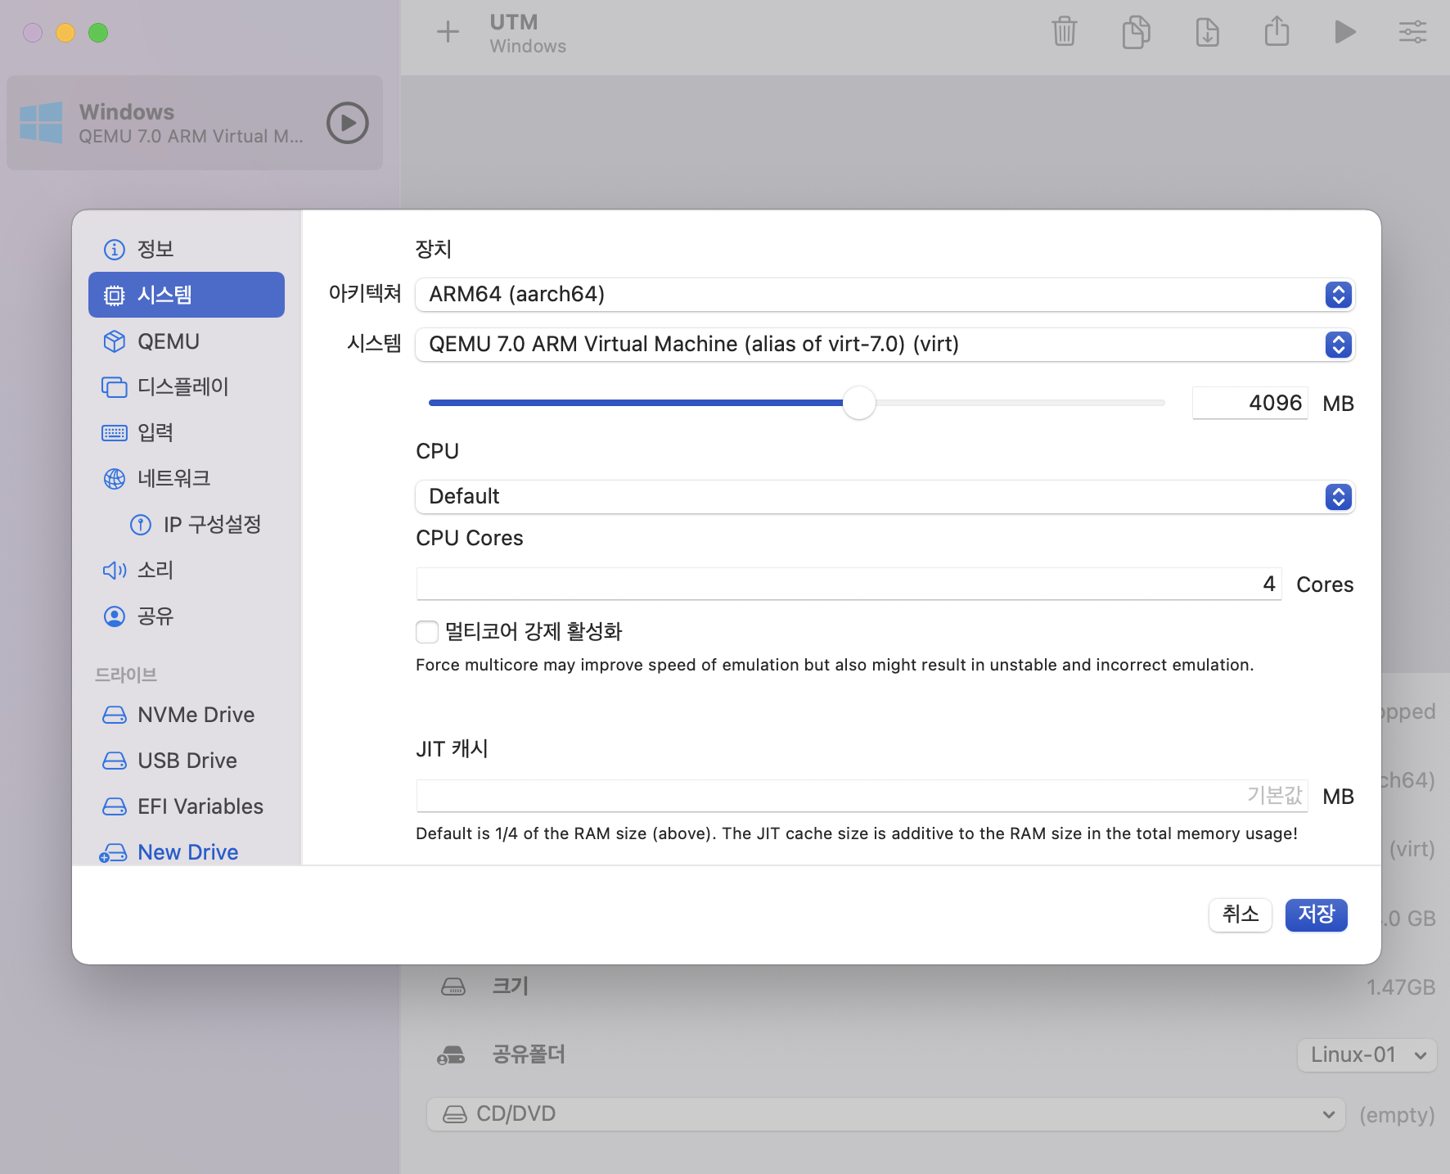Open the QEMU settings section
This screenshot has height=1174, width=1450.
[x=187, y=341]
